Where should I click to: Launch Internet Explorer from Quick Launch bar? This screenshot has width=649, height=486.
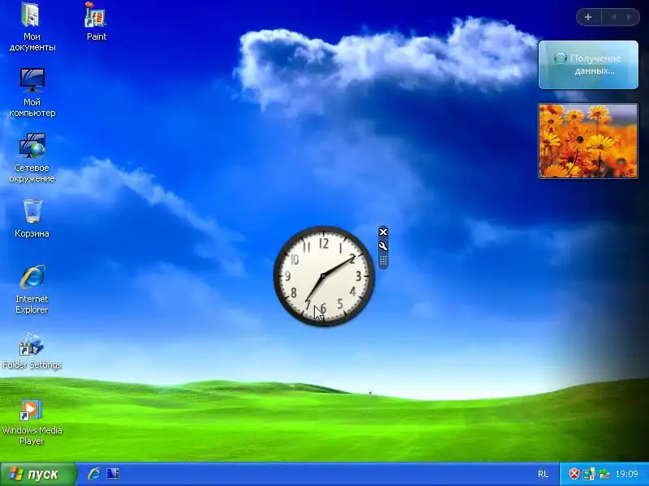coord(94,474)
